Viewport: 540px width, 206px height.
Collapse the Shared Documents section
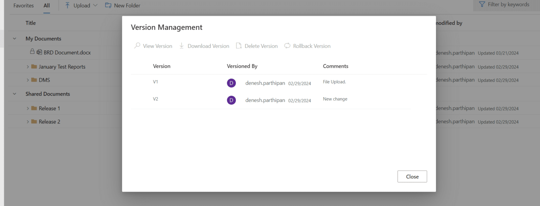tap(14, 94)
